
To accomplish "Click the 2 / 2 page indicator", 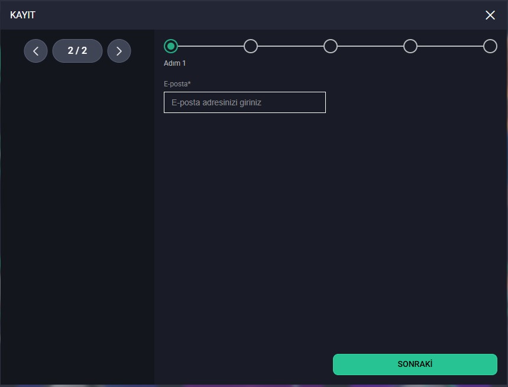I will (x=77, y=51).
